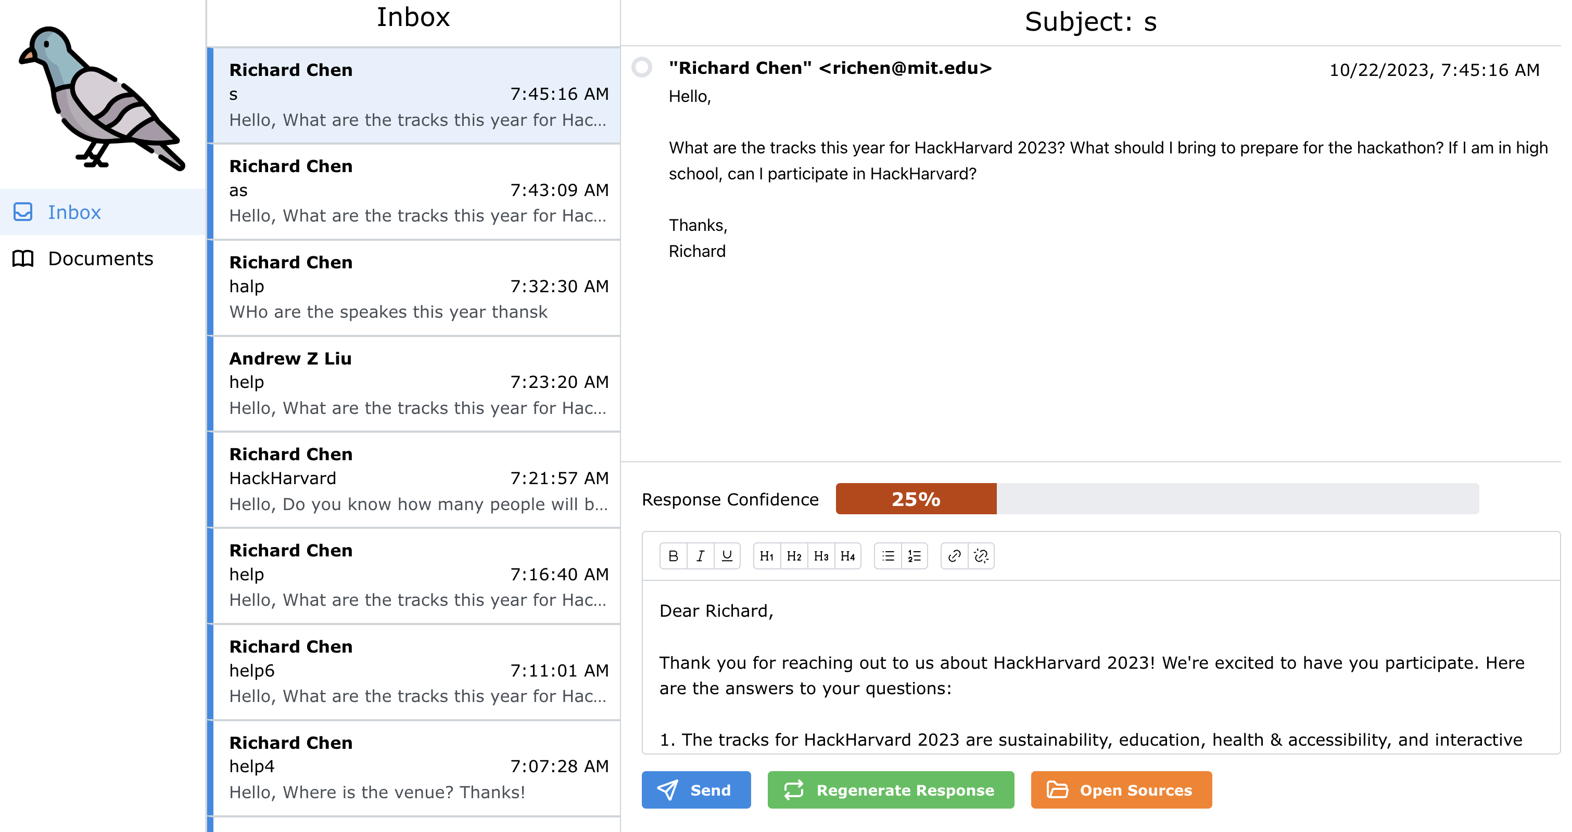Remove the hyperlink with the unlink tool
Image resolution: width=1572 pixels, height=832 pixels.
[981, 555]
